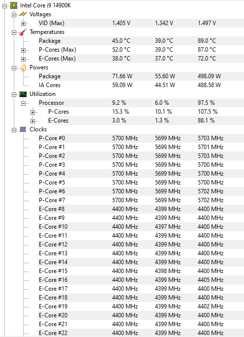Screen dimensions: 244x337
Task: Select the Powers label
Action: click(x=39, y=67)
